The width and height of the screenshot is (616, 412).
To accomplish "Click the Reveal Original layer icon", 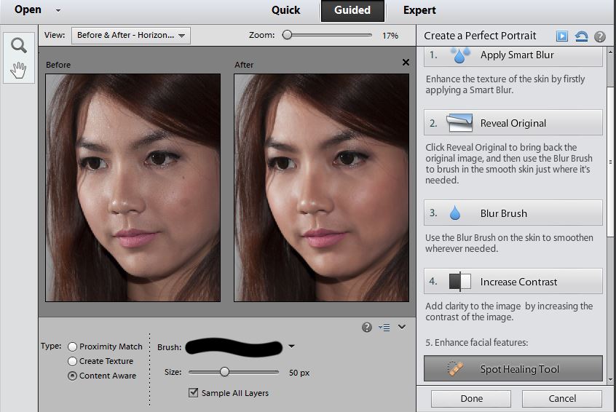I will 459,123.
